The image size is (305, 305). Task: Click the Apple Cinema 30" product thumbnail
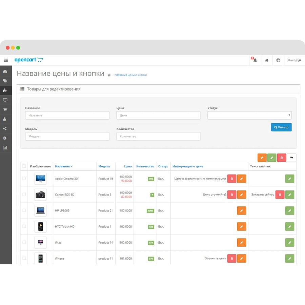[40, 179]
